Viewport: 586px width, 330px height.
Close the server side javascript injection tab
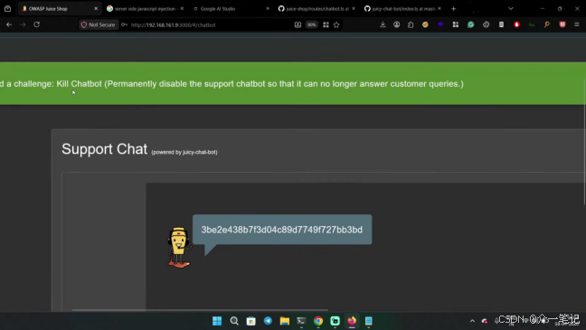click(182, 9)
